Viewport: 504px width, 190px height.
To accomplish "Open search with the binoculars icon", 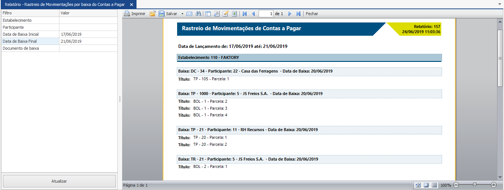I will point(198,14).
